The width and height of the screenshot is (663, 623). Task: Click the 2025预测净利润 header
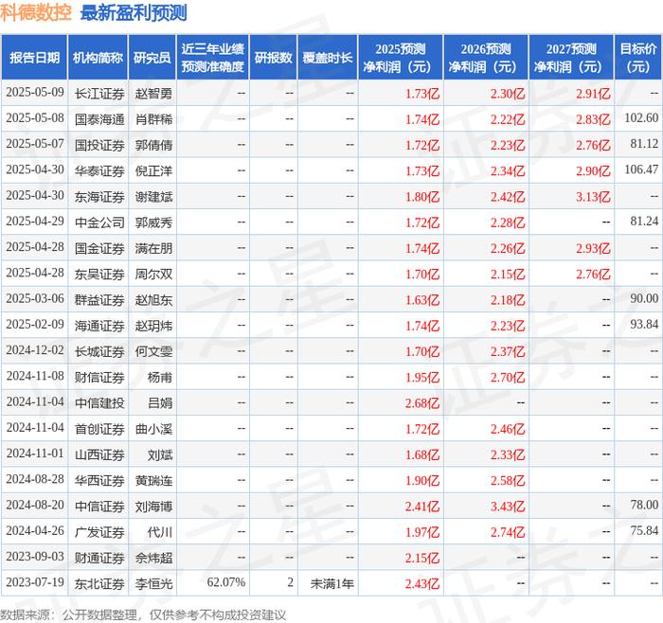(400, 58)
